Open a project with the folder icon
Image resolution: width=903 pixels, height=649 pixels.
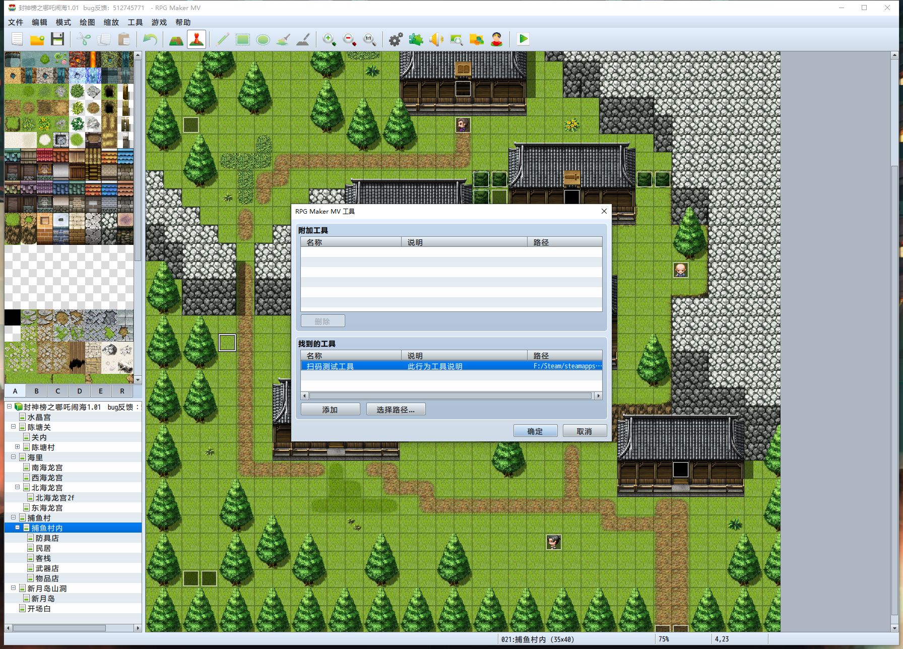pyautogui.click(x=37, y=39)
